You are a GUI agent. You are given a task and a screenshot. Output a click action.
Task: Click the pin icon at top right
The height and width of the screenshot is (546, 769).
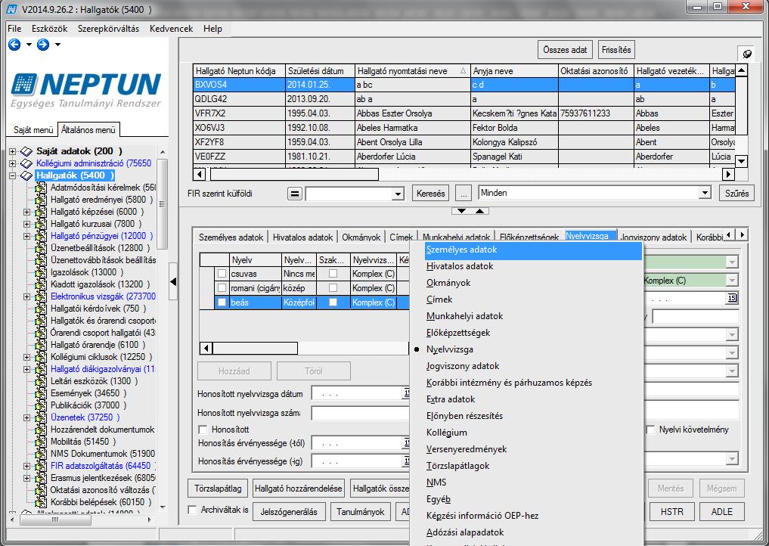coord(747,54)
